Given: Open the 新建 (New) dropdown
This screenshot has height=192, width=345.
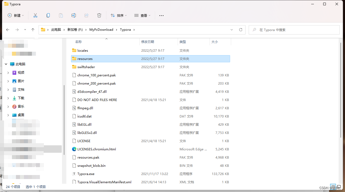Looking at the screenshot, I should [16, 15].
